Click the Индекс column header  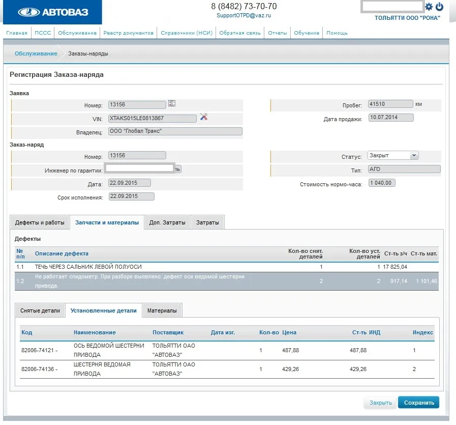click(423, 332)
